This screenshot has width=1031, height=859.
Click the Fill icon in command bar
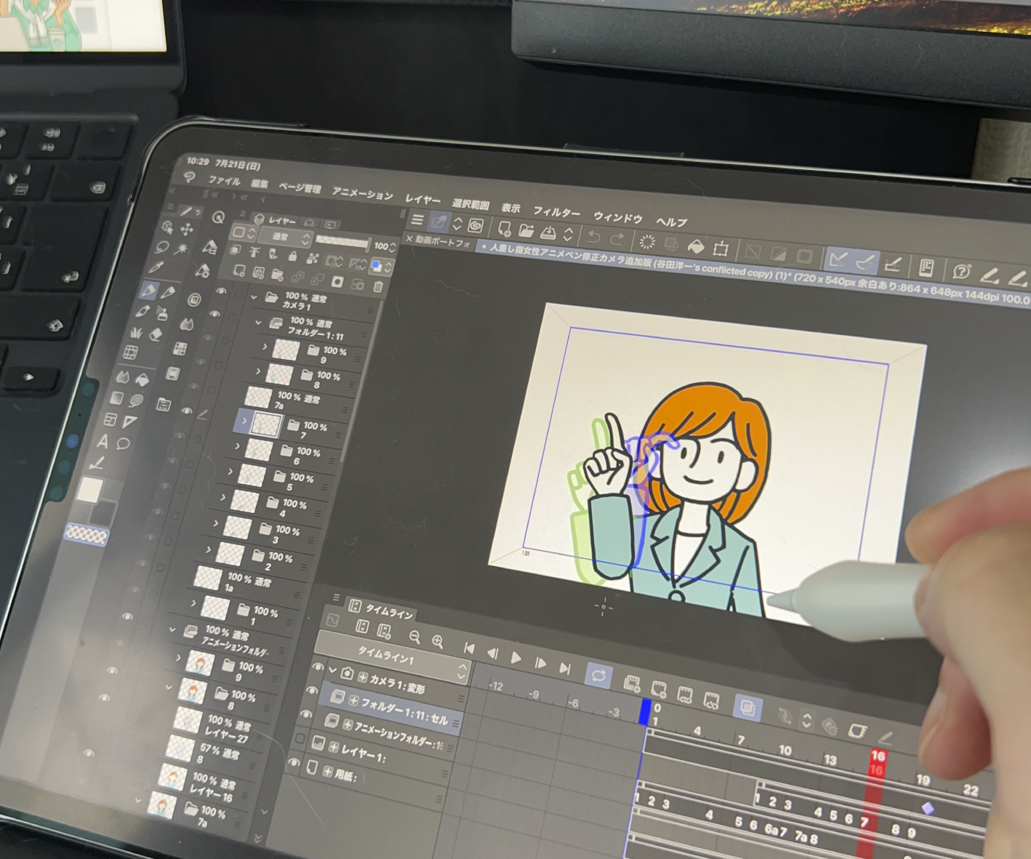[x=695, y=246]
